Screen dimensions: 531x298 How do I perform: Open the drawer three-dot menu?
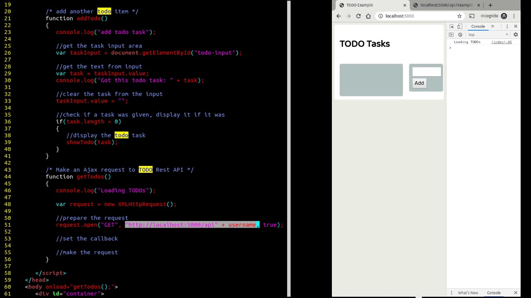click(451, 293)
